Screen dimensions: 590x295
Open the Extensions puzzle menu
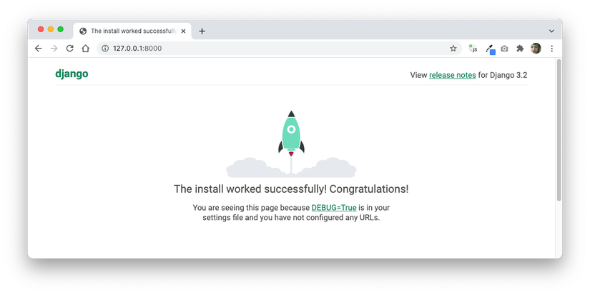[520, 49]
